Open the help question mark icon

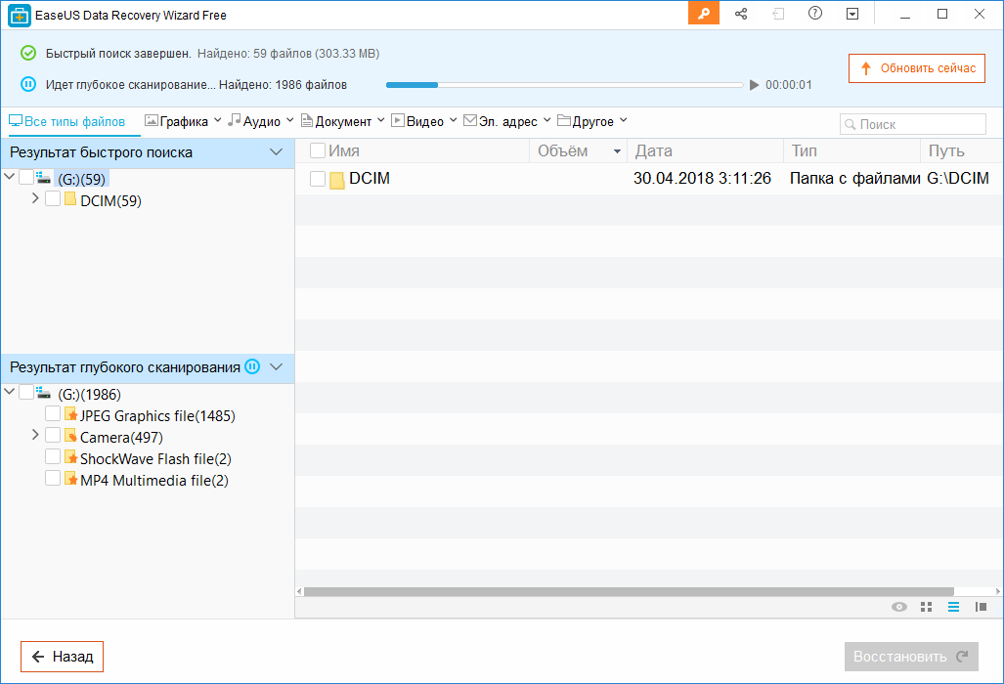click(815, 14)
